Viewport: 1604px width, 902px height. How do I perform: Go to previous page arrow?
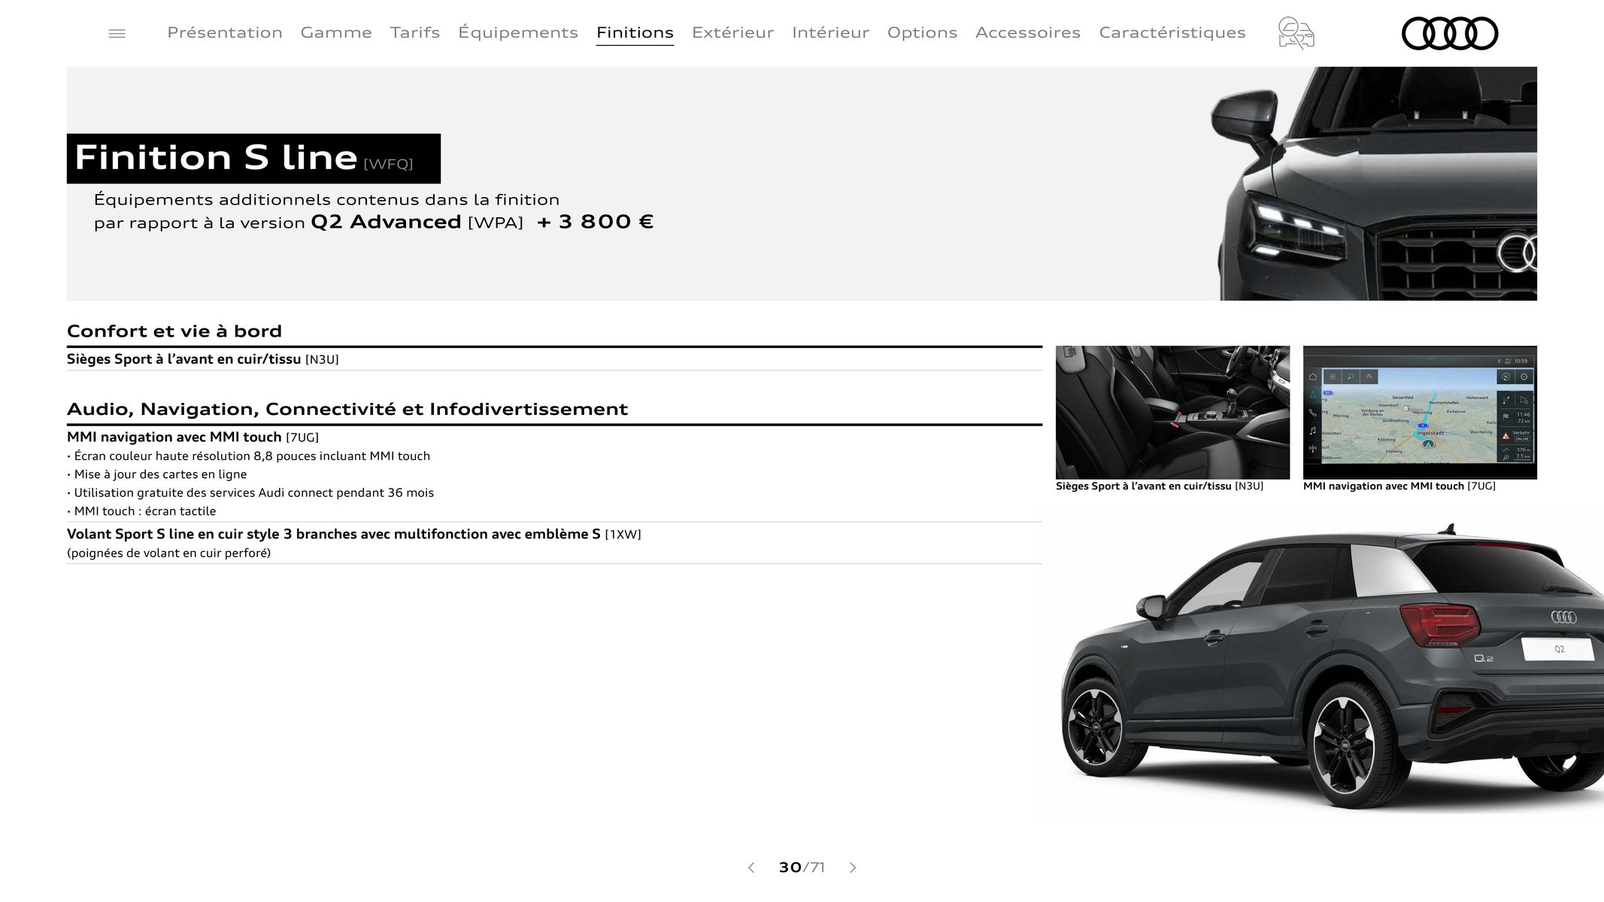pos(750,867)
